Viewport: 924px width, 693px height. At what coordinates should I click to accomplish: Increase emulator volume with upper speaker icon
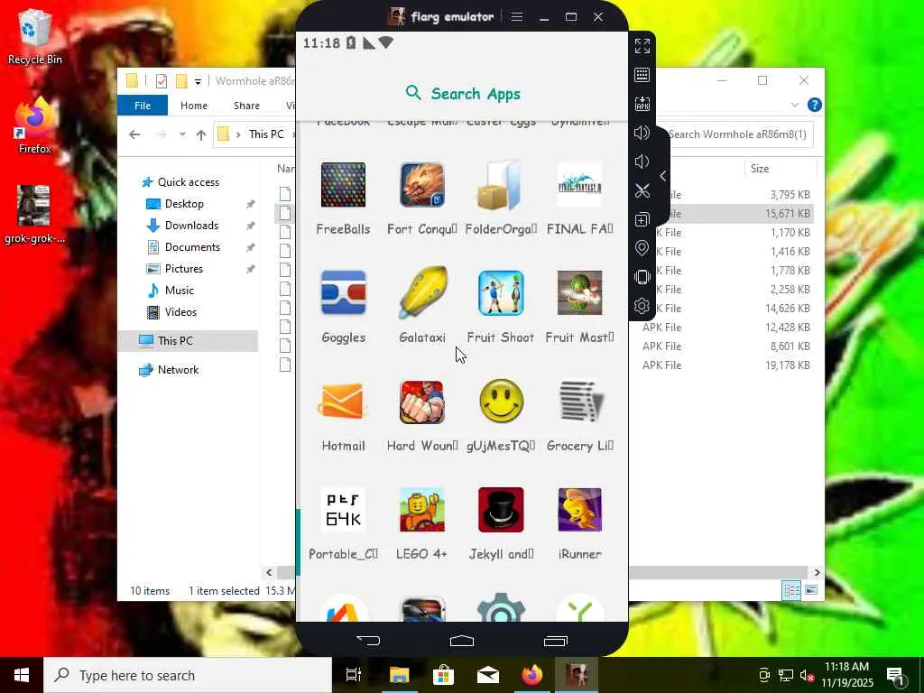642,133
